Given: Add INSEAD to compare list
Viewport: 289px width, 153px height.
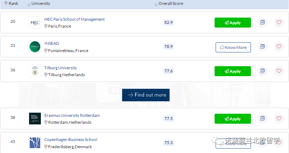Looking at the screenshot, I should tap(262, 47).
